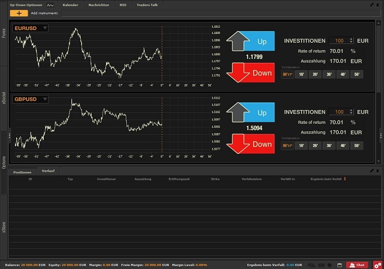Select GBPUSD 56' expiry time
The width and height of the screenshot is (384, 269).
click(x=357, y=146)
